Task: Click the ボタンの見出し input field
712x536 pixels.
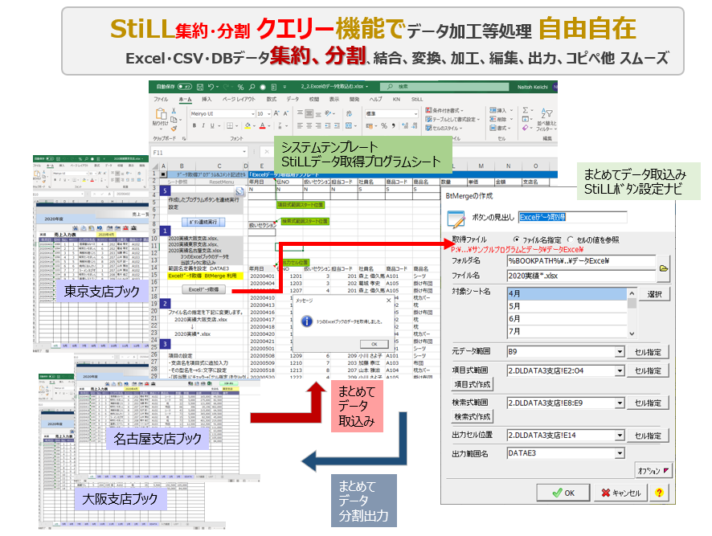Action: click(573, 217)
